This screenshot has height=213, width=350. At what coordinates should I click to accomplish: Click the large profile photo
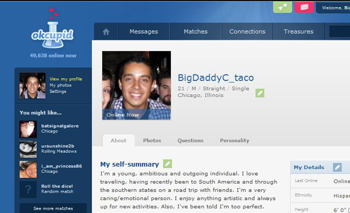tap(137, 85)
